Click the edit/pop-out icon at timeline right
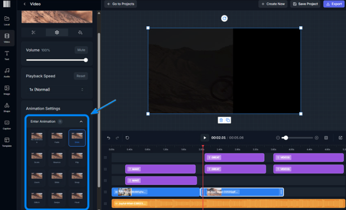346x210 pixels. [341, 138]
